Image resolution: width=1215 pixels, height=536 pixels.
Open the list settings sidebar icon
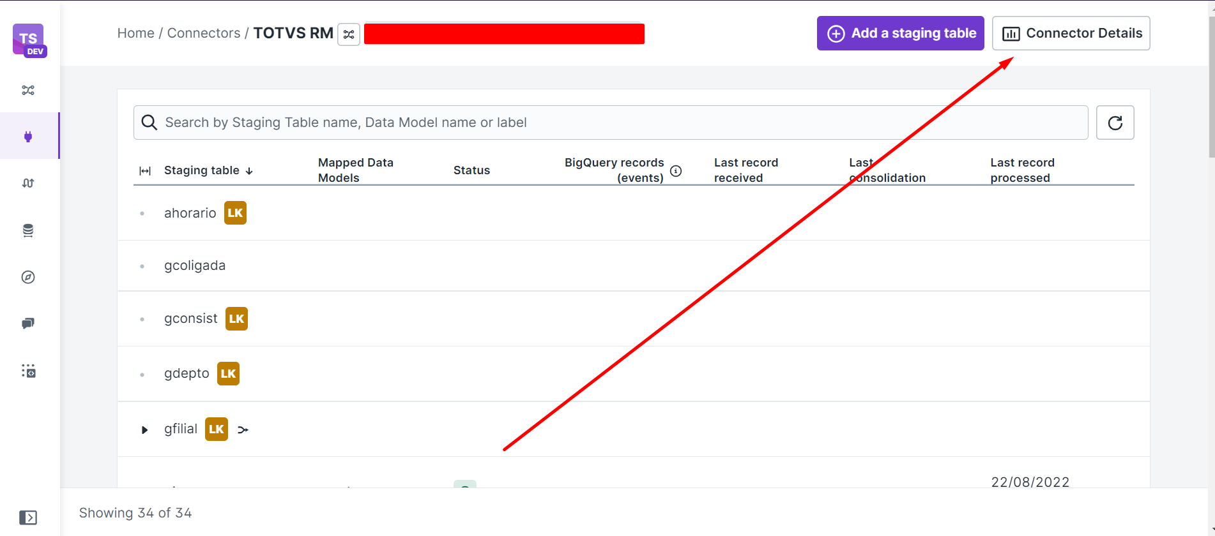pyautogui.click(x=28, y=371)
